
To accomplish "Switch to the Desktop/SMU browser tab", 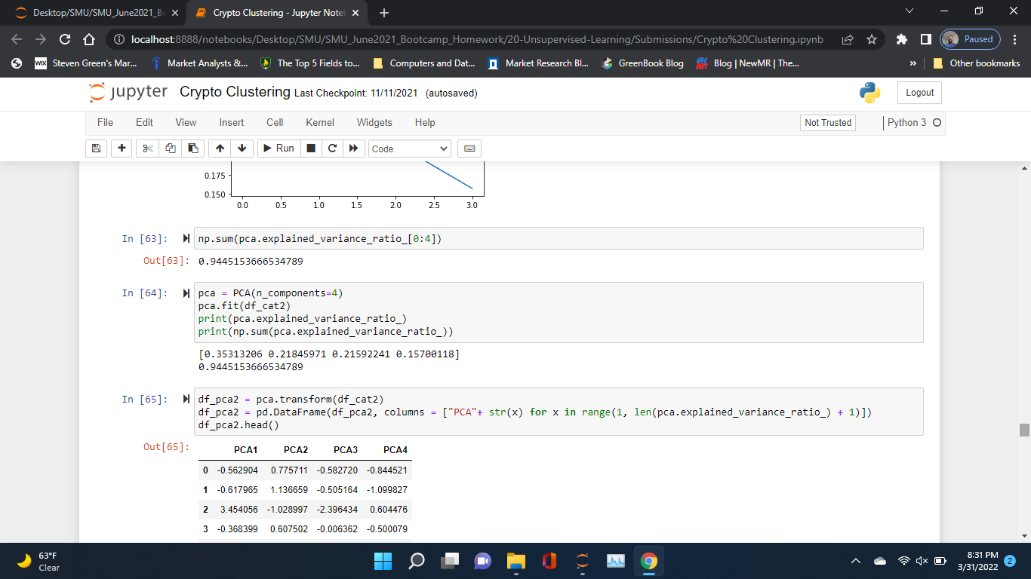I will 96,14.
